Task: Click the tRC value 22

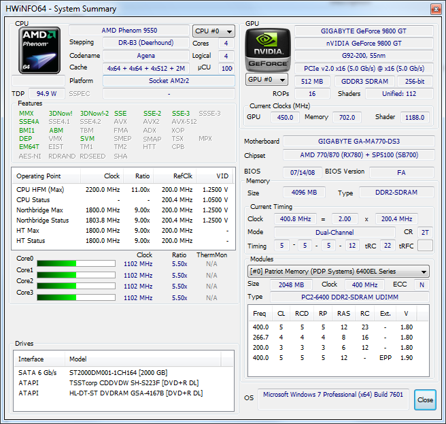Action: coord(388,246)
